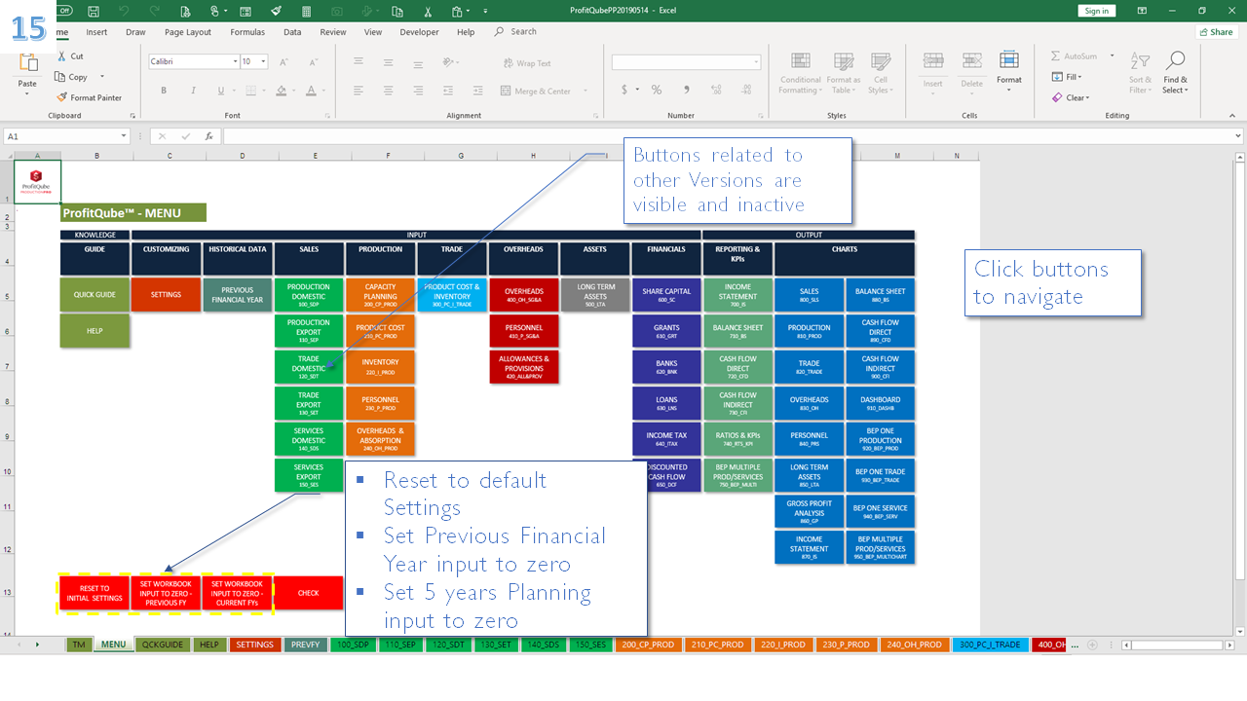Expand the AutoSum dropdown arrow

point(1113,56)
